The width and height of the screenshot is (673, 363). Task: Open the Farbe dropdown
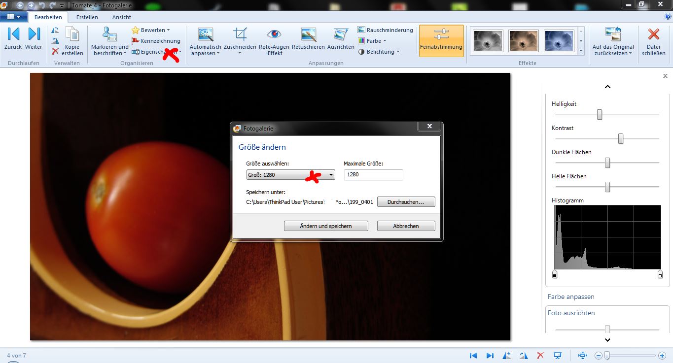click(x=372, y=41)
